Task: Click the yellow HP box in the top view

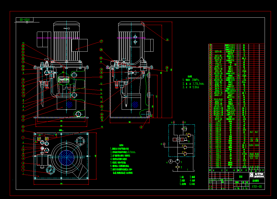Action: click(x=39, y=139)
